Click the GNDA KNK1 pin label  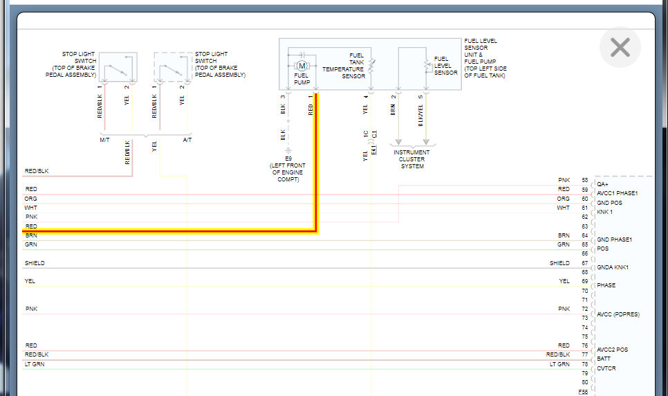(x=611, y=267)
